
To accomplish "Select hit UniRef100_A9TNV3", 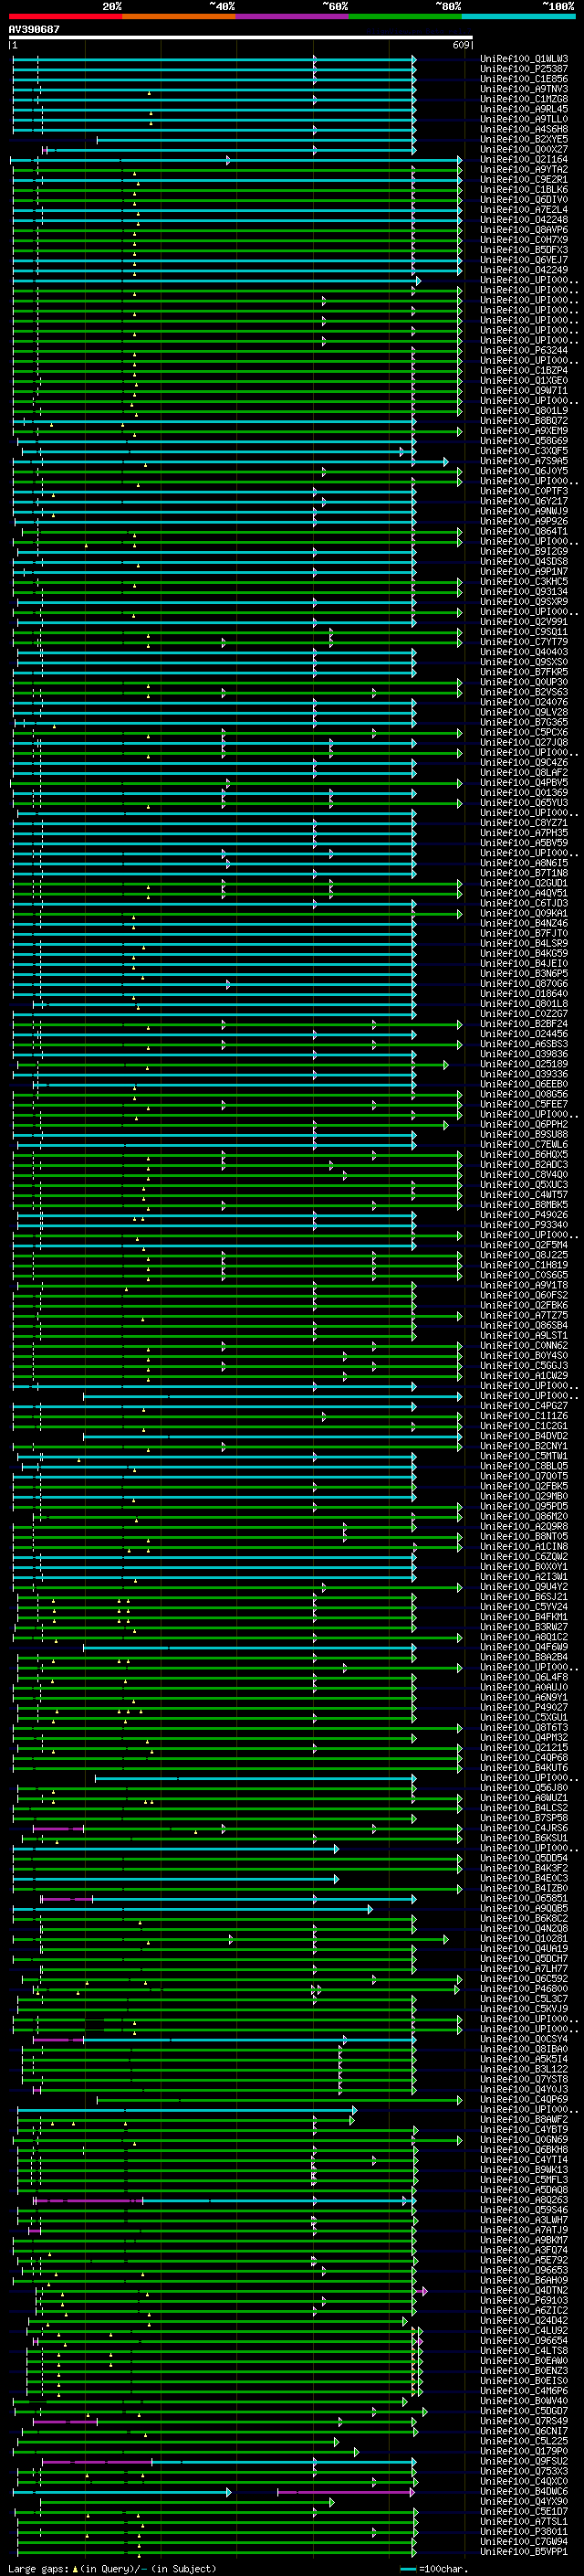I will pos(523,89).
